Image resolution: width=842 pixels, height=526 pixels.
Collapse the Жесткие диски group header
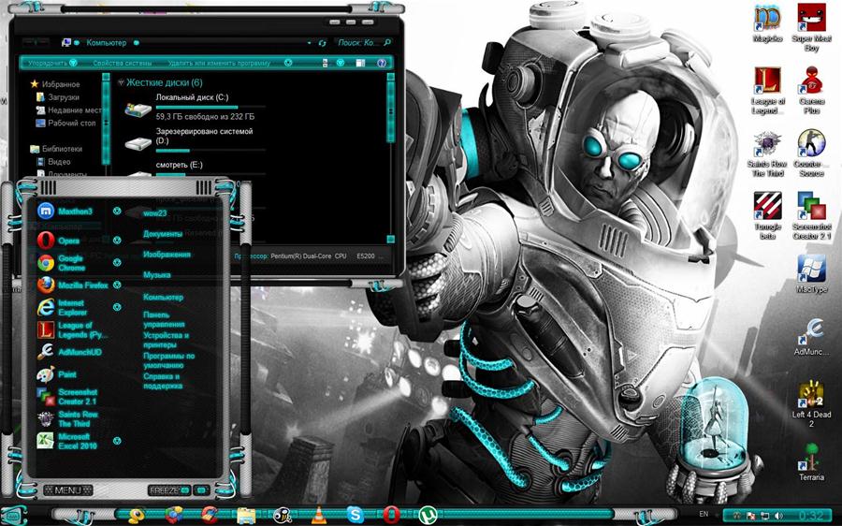point(121,82)
